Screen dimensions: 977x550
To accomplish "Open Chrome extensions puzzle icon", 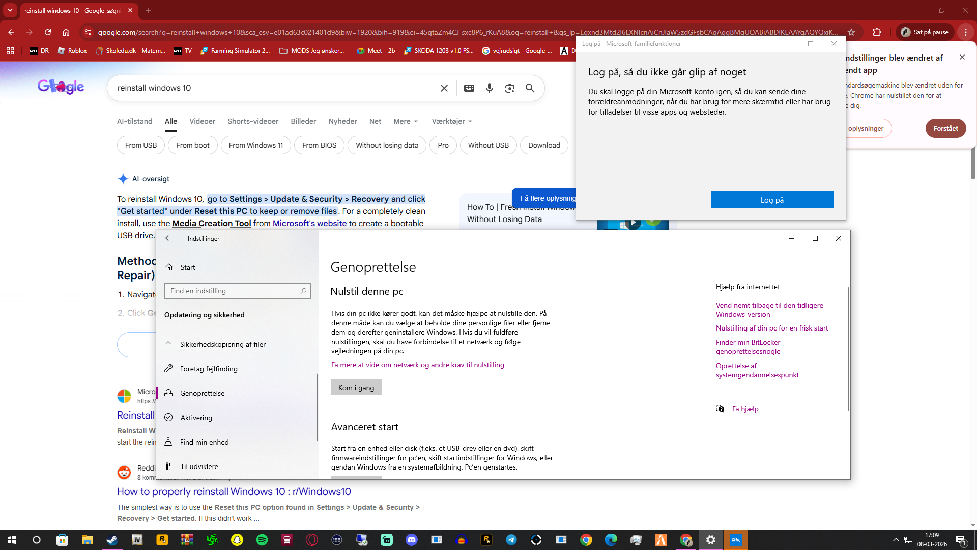I will [x=877, y=32].
